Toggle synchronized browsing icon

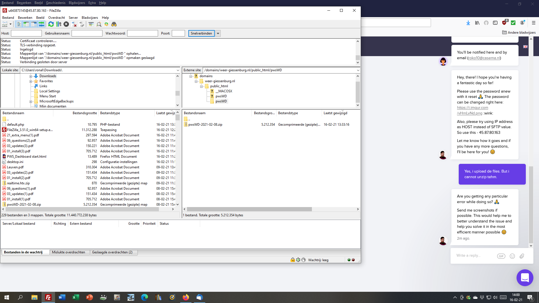click(x=106, y=24)
